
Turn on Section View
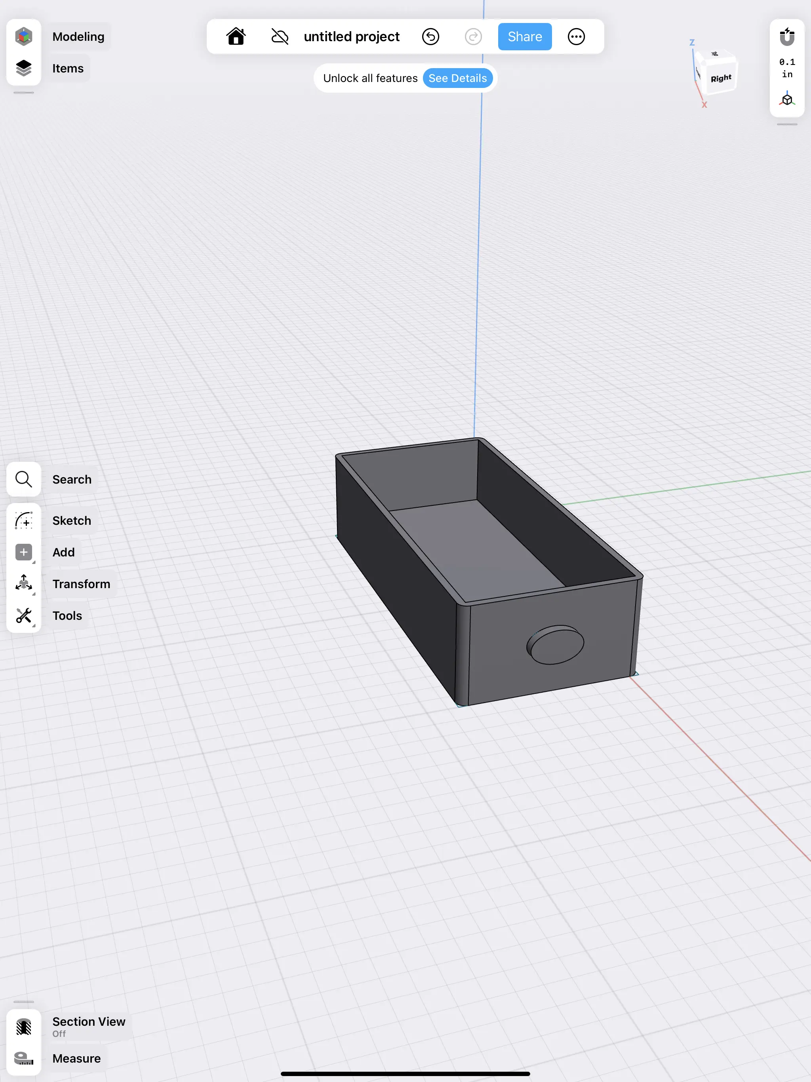tap(23, 1027)
